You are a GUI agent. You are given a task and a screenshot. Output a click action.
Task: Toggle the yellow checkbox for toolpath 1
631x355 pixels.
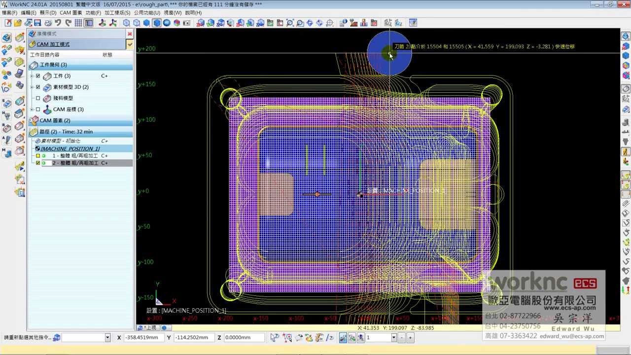point(38,156)
